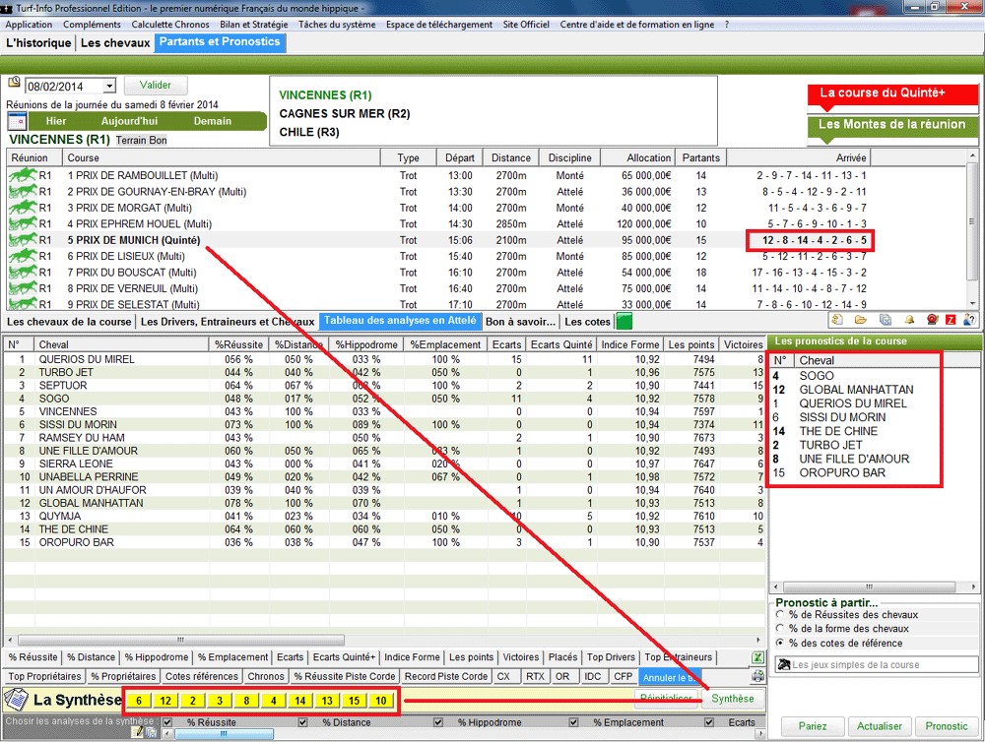Click the 'Les jeux simples de la course' field

[x=877, y=664]
